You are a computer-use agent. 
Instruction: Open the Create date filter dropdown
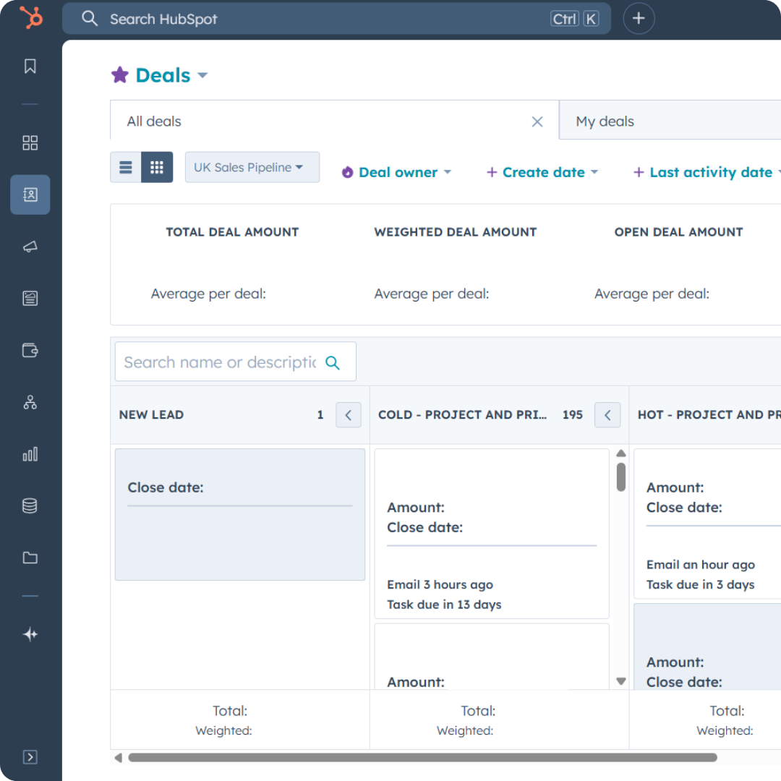pyautogui.click(x=542, y=172)
